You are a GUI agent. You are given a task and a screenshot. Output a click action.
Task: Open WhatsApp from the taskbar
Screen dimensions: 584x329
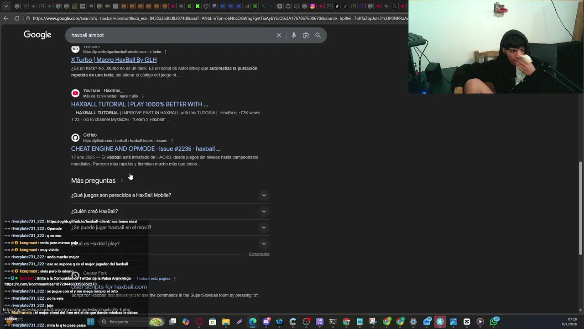click(494, 322)
